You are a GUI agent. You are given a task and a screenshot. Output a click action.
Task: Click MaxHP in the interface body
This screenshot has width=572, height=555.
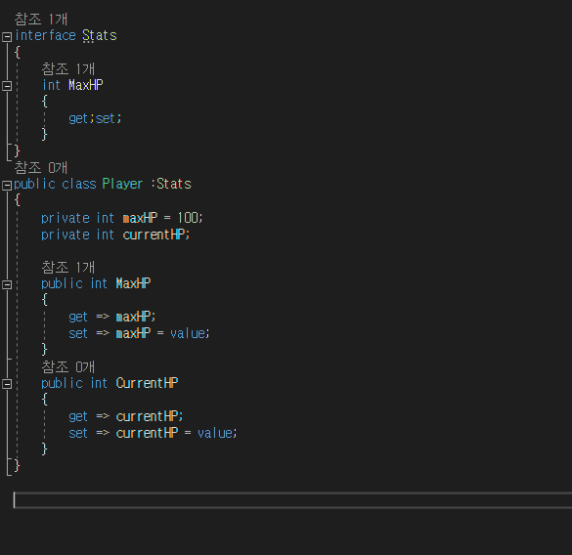coord(86,85)
